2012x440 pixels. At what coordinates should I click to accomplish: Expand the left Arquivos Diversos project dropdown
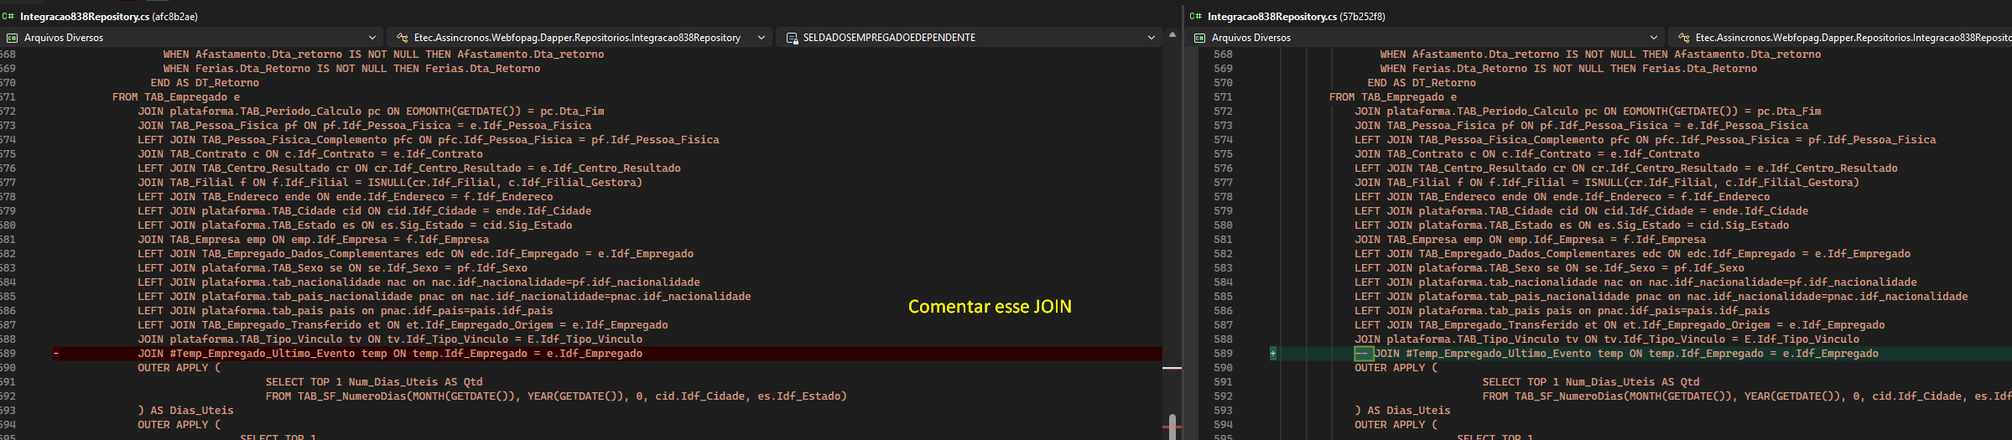(x=372, y=38)
